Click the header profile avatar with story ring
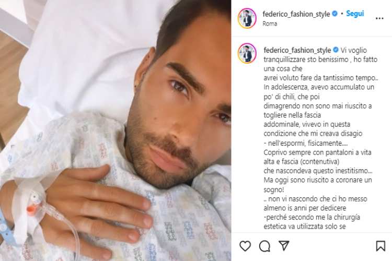392x261 pixels. [x=247, y=18]
